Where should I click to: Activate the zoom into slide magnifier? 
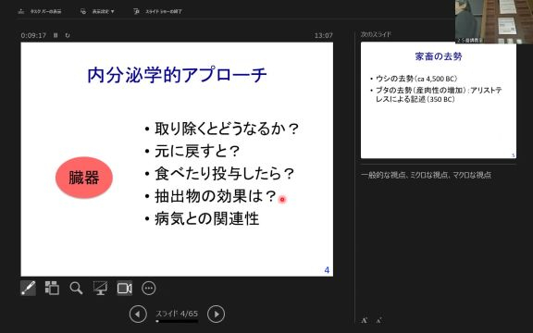point(76,289)
